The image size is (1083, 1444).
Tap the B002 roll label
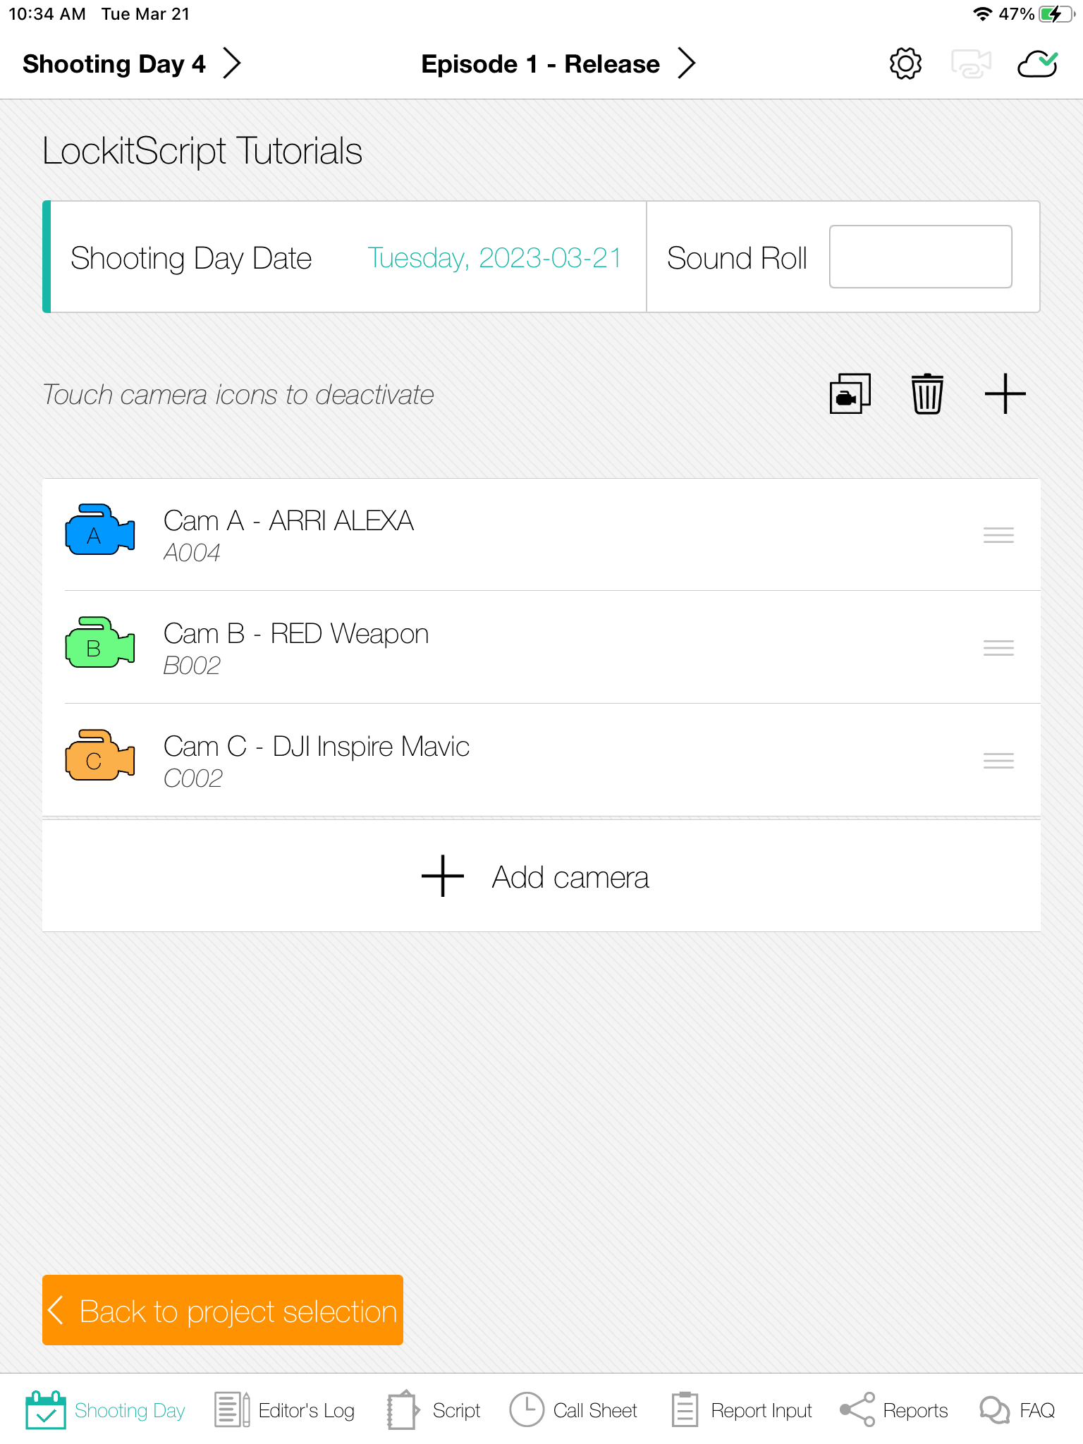point(192,666)
